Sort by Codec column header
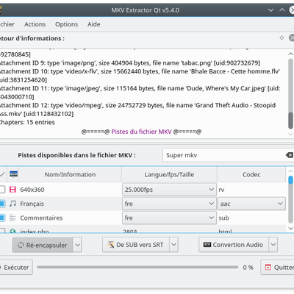Screen dimensions: 294x294 (x=251, y=174)
